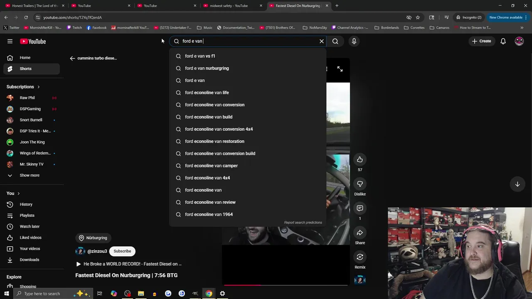Choose suggestion "ford e van vs f1"
The width and height of the screenshot is (532, 299).
click(x=248, y=56)
